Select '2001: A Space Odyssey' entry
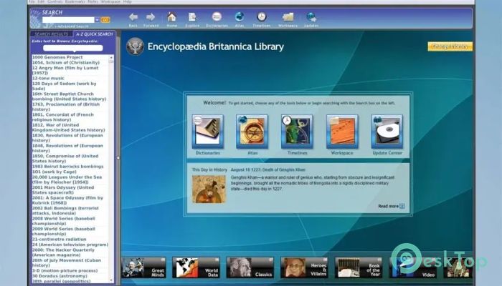 [67, 200]
